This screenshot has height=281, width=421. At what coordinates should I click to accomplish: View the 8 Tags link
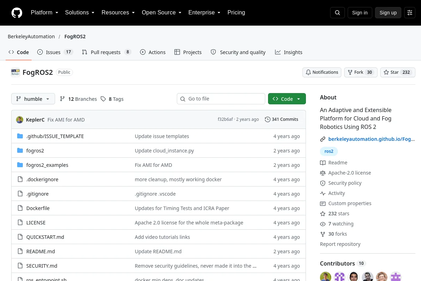tap(112, 99)
